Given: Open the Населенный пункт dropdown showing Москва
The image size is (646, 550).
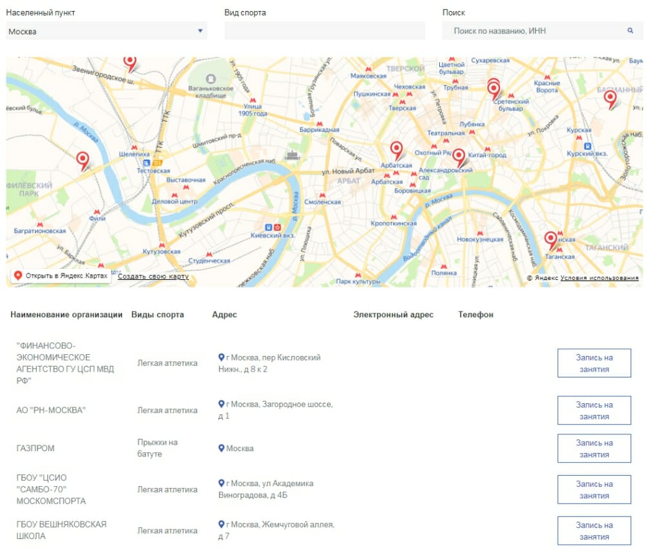Looking at the screenshot, I should point(107,31).
